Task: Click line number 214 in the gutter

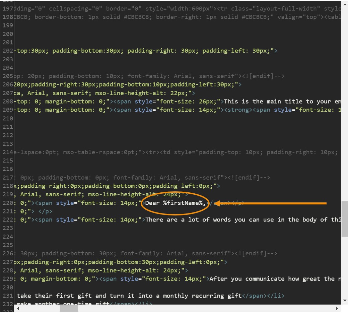Action: pos(8,152)
